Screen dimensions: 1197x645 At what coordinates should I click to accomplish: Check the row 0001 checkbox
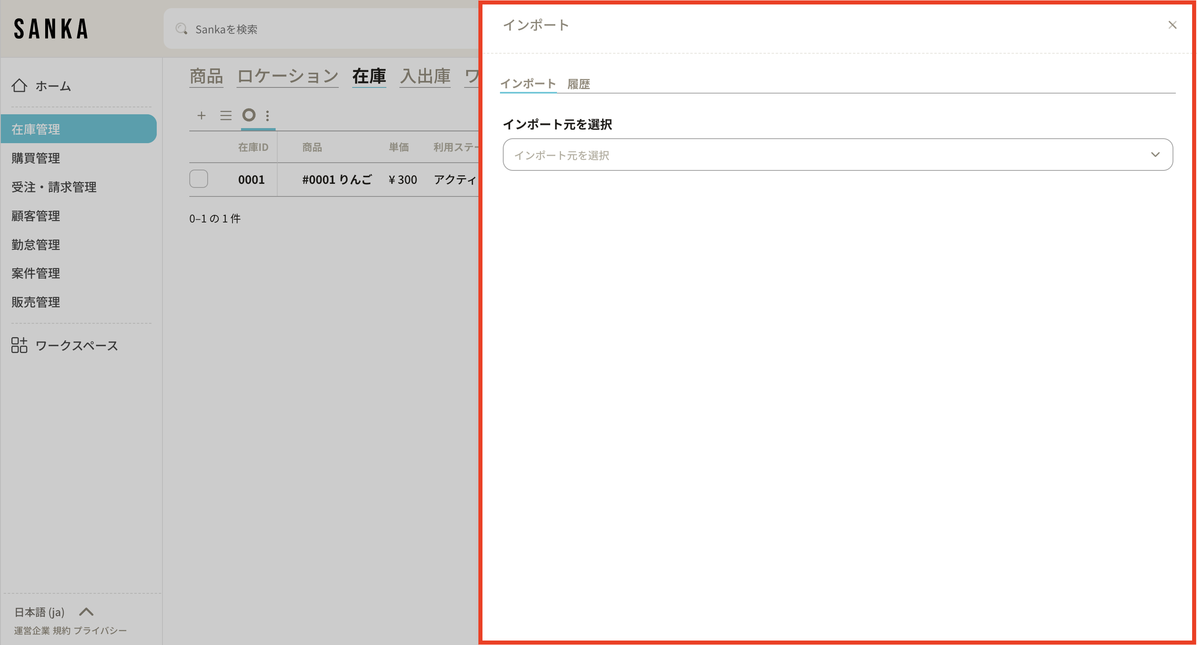coord(198,179)
